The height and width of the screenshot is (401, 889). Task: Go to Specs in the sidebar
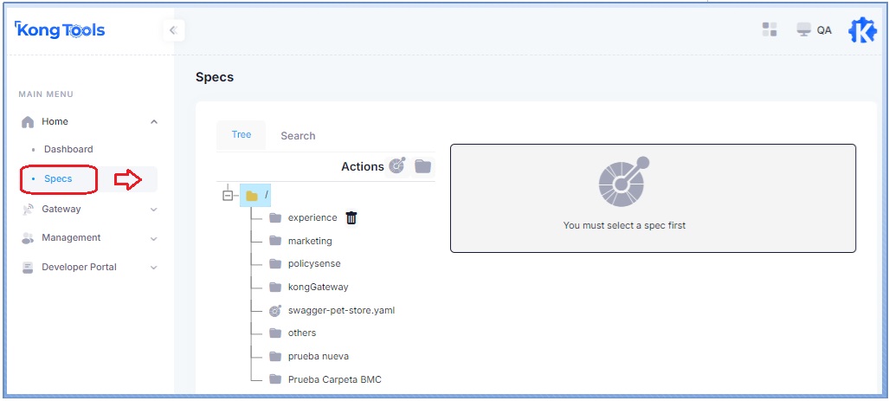click(58, 179)
